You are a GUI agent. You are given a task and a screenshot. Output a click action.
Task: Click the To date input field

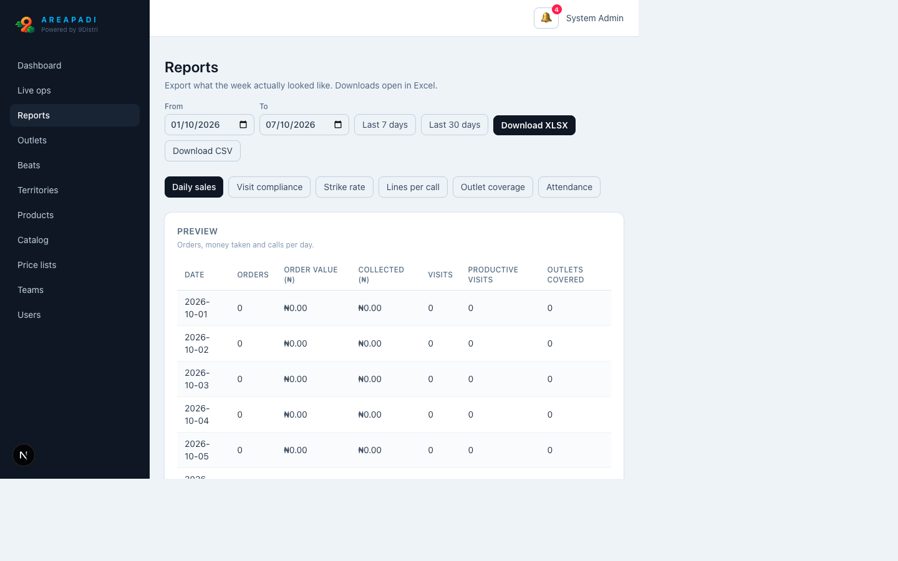pos(304,125)
